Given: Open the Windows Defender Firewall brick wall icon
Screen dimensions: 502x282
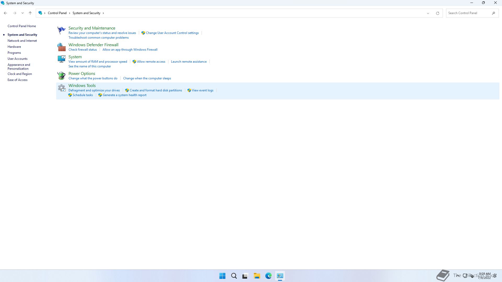Looking at the screenshot, I should [x=61, y=47].
